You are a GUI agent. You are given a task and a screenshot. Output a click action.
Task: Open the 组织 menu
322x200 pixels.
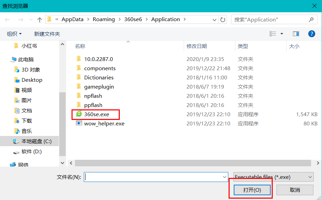pyautogui.click(x=14, y=34)
